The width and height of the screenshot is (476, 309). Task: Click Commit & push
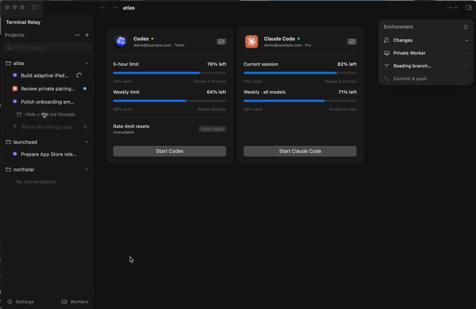pyautogui.click(x=410, y=79)
